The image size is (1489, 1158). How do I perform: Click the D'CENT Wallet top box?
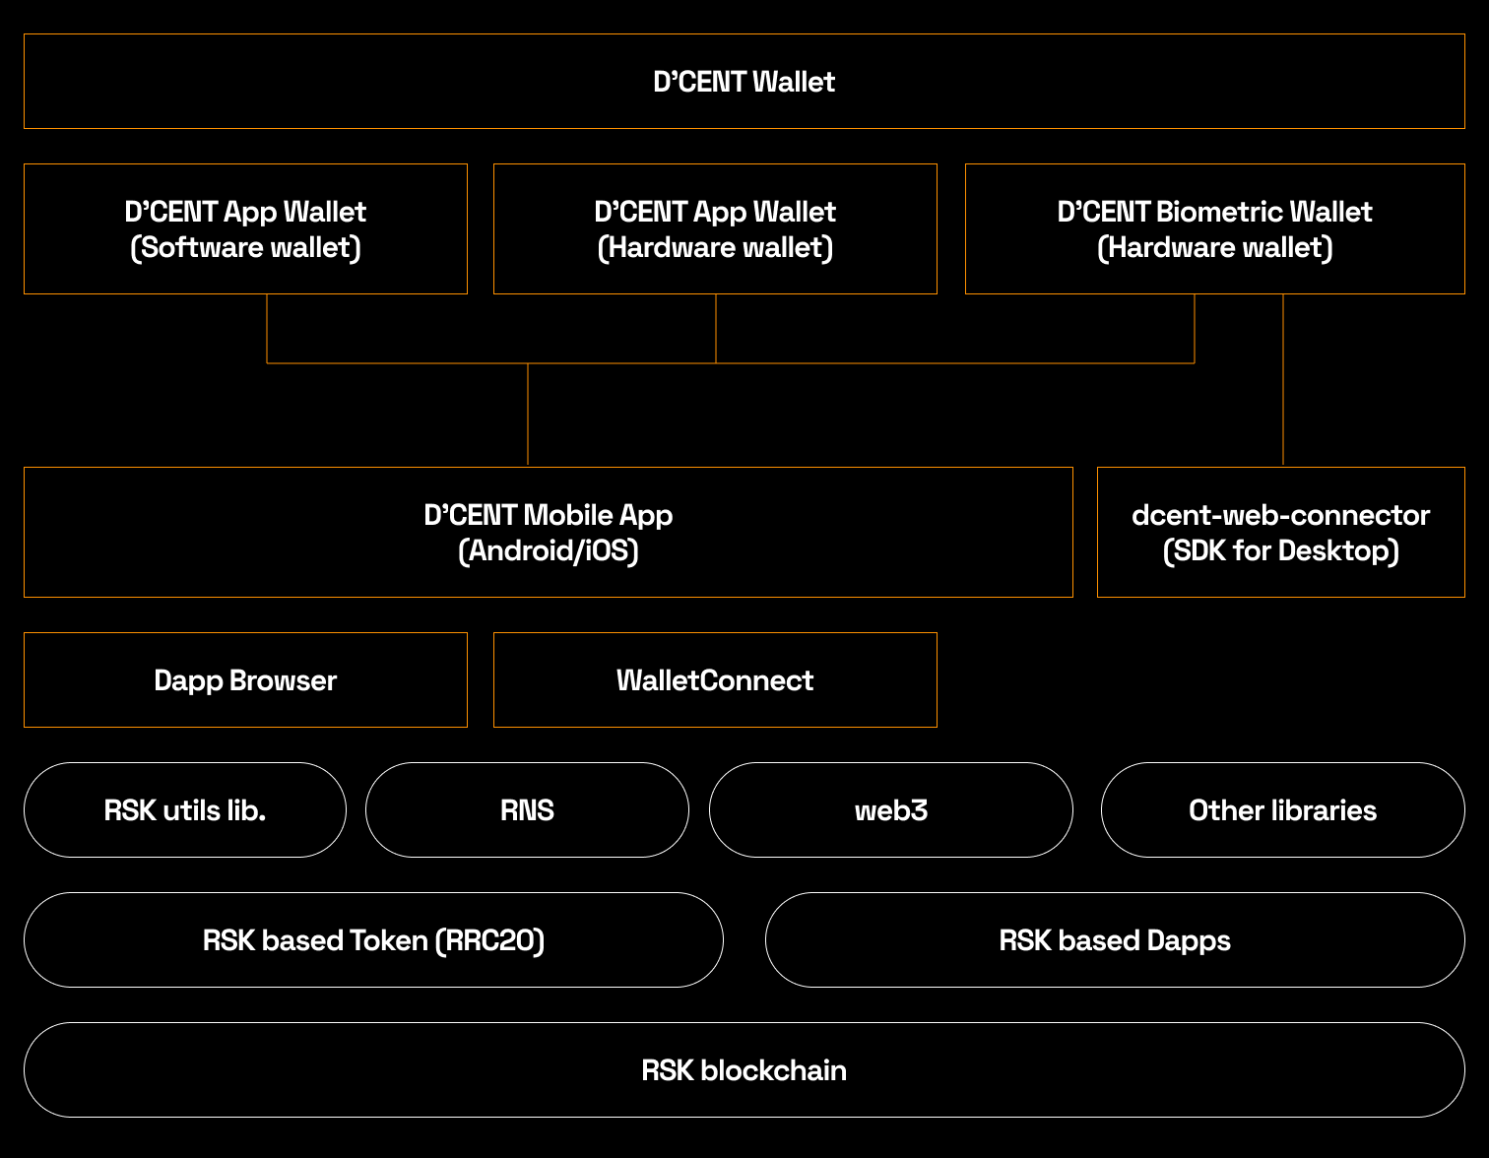click(x=744, y=82)
